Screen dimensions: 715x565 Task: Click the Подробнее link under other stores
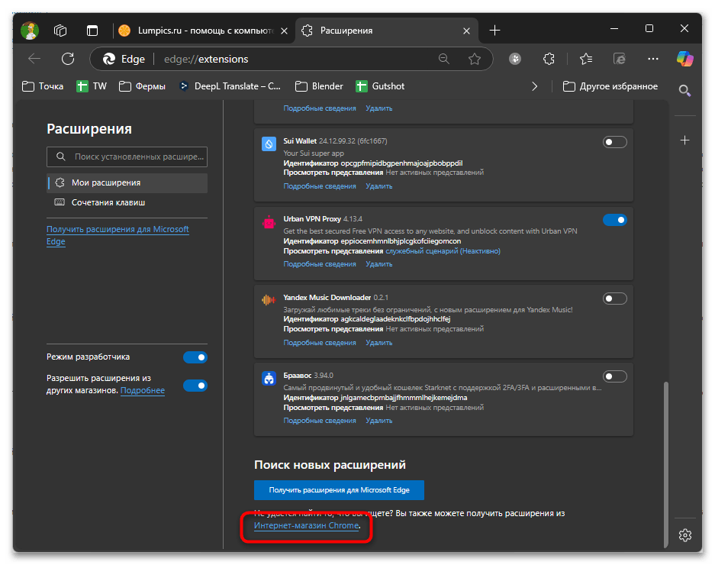[142, 391]
